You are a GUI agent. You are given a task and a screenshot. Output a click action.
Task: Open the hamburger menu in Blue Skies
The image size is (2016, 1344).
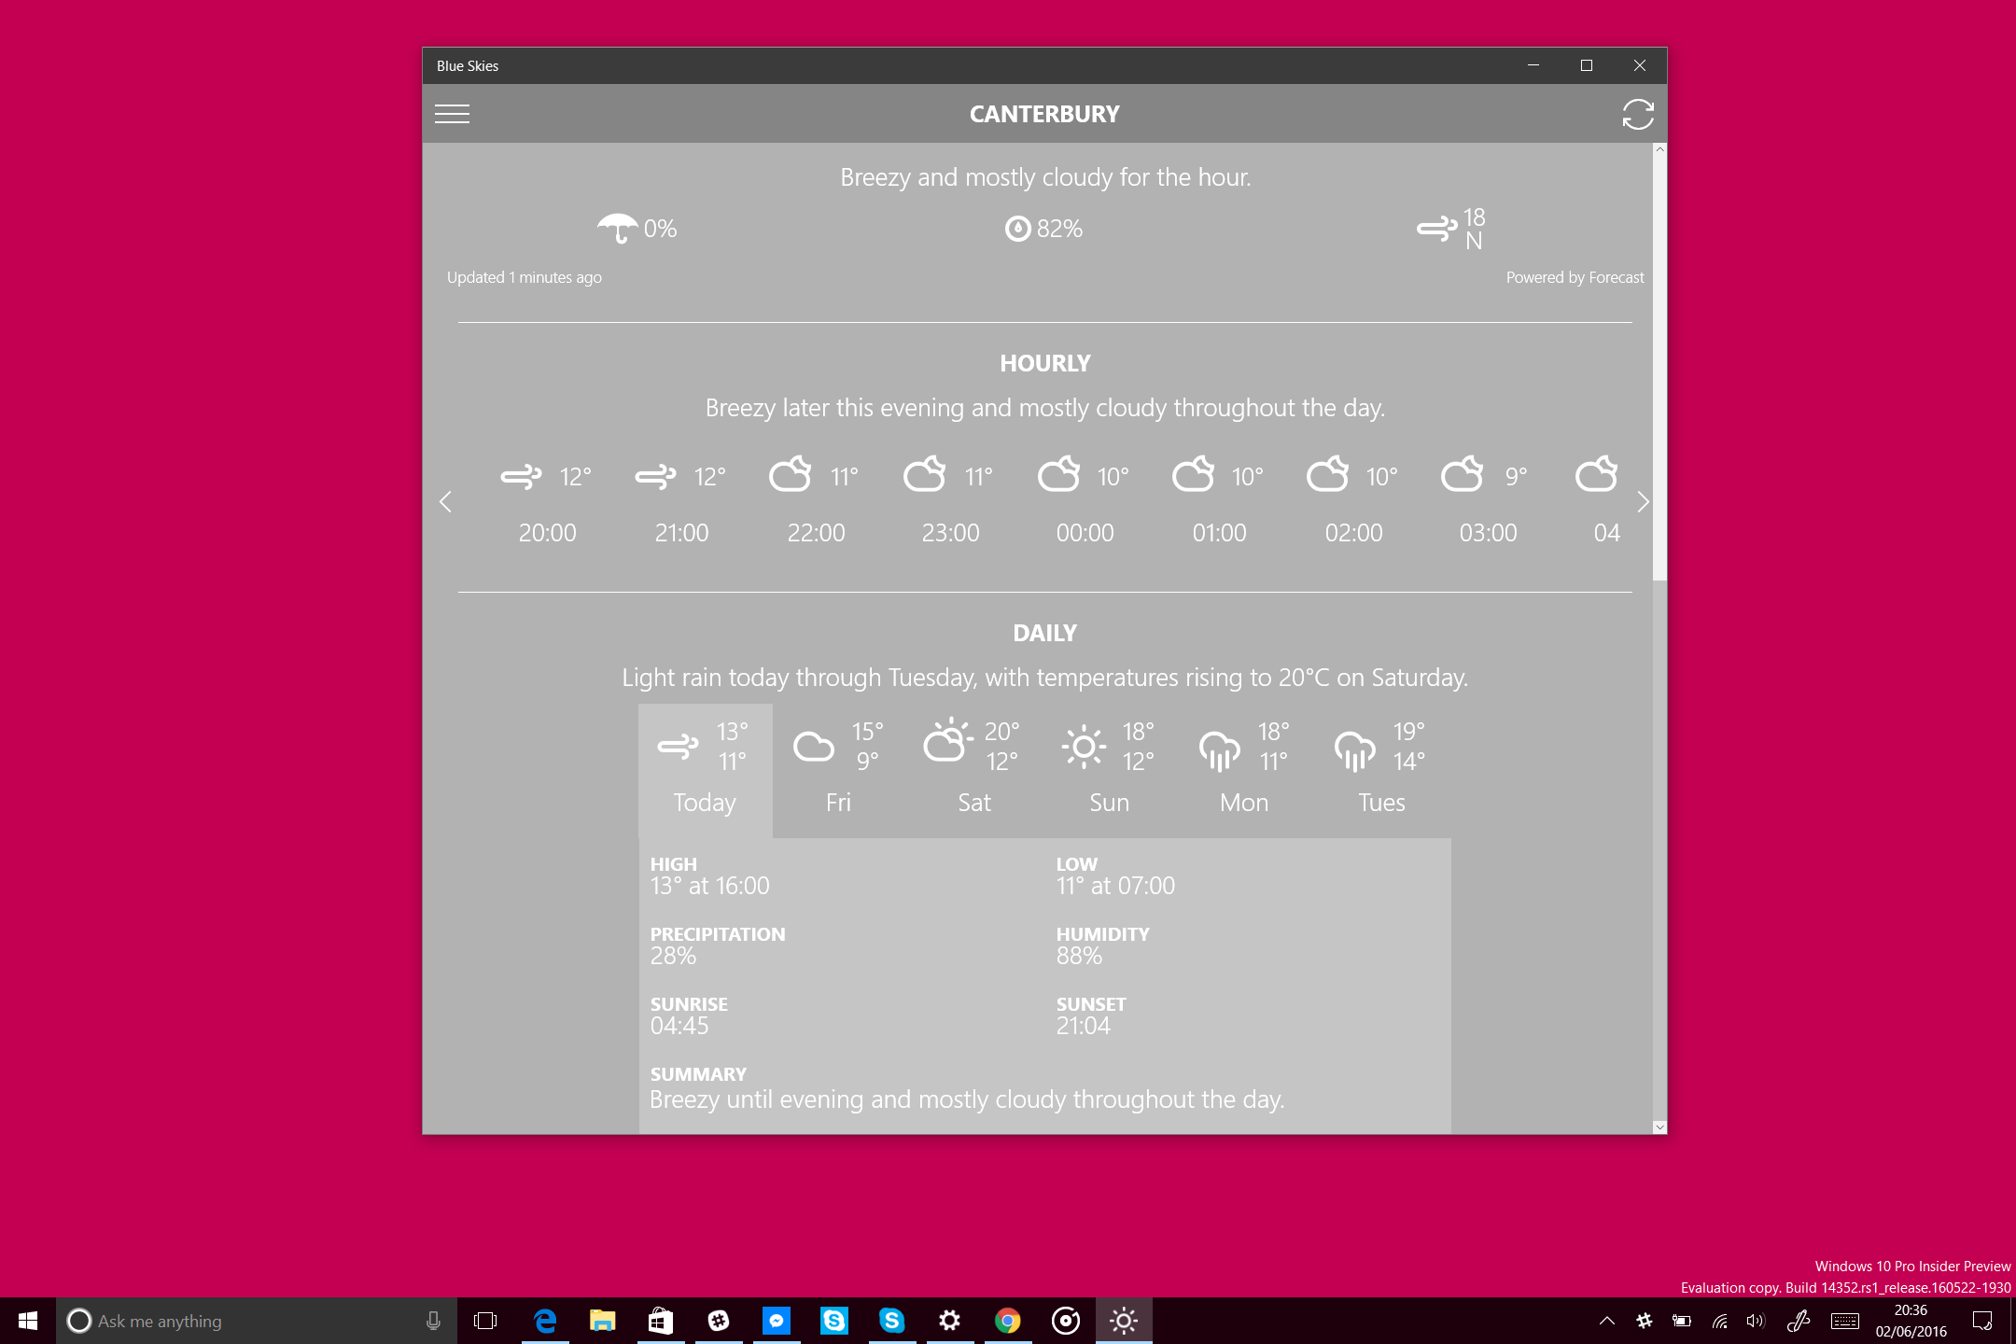(x=453, y=114)
